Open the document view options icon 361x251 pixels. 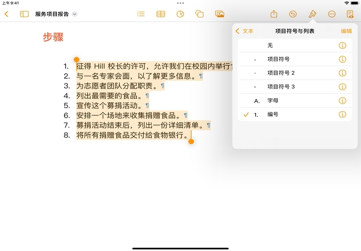tap(350, 14)
